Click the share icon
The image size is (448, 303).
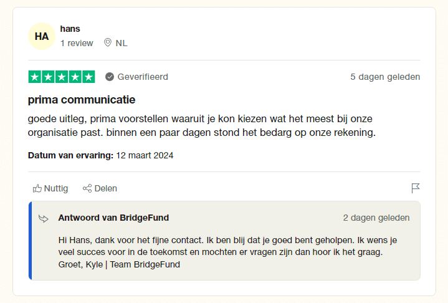pos(87,188)
